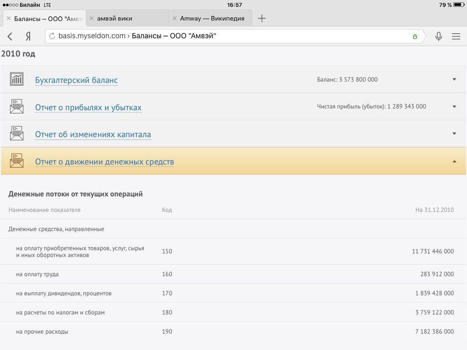This screenshot has width=467, height=350.
Task: Click the cash flow report icon
Action: 17,161
